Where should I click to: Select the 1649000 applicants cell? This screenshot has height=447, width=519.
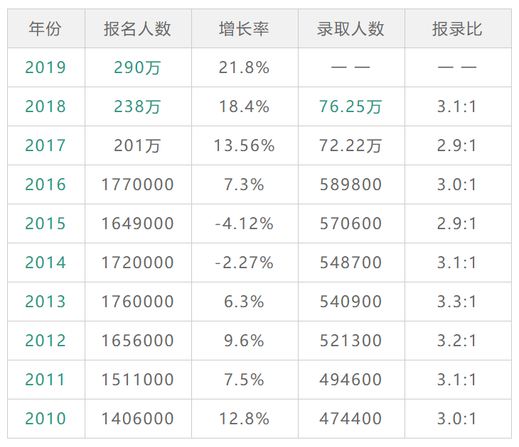coord(138,223)
